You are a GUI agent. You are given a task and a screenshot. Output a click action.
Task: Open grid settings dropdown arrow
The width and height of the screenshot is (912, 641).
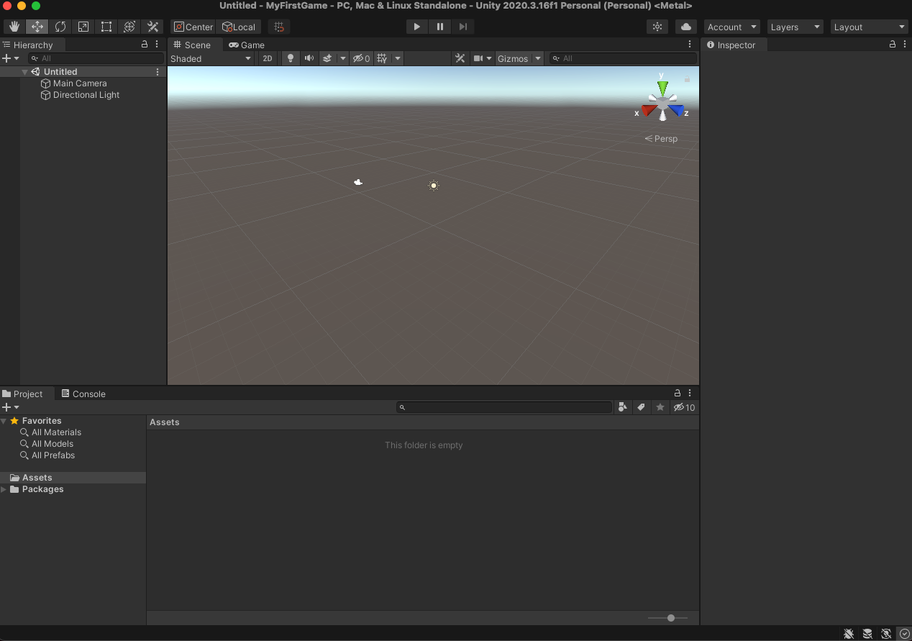click(x=397, y=58)
